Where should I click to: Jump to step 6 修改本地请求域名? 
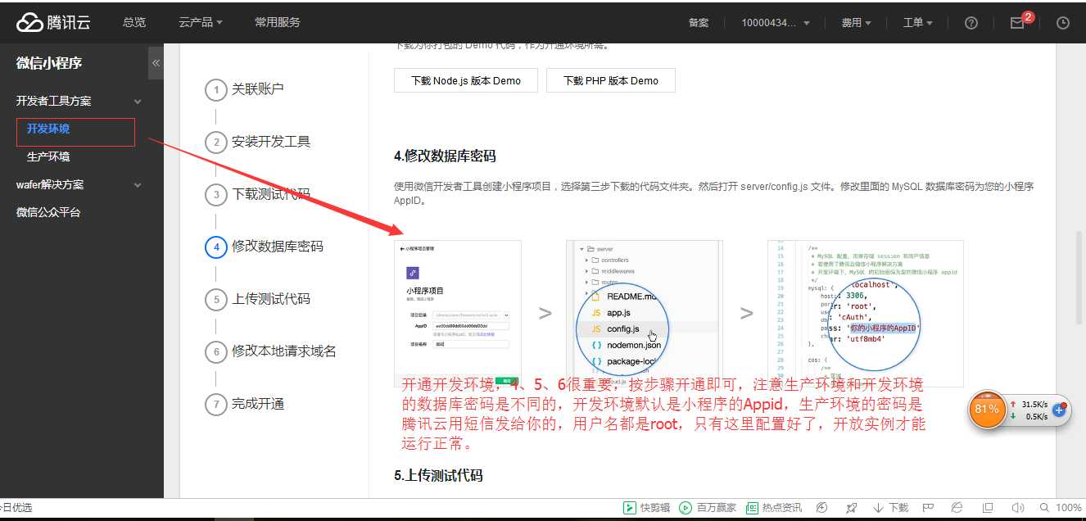[x=271, y=351]
